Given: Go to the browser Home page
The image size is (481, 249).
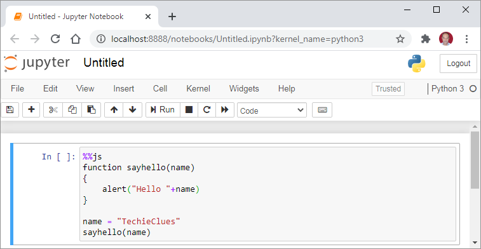Looking at the screenshot, I should [76, 39].
